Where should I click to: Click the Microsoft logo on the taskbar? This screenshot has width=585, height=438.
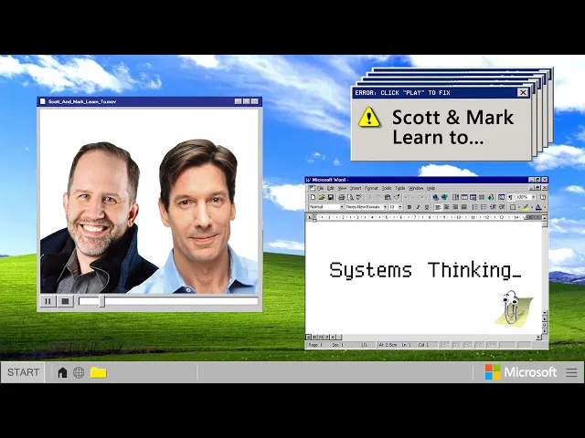[x=521, y=372]
